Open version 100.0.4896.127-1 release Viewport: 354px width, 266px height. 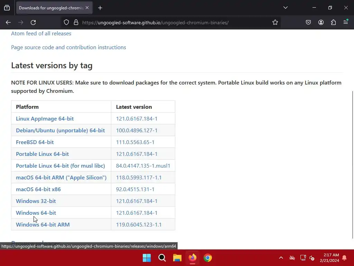137,130
